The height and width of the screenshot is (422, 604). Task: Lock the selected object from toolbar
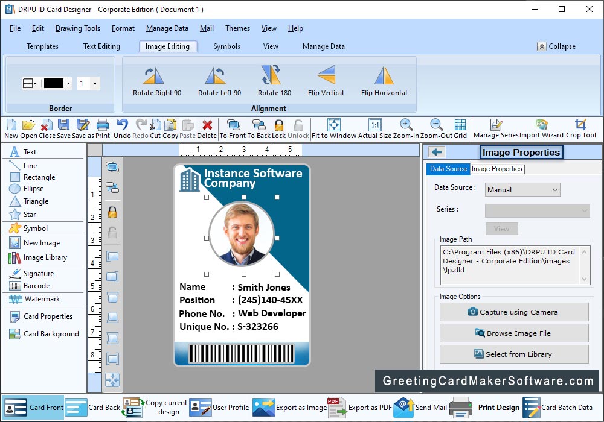[278, 125]
